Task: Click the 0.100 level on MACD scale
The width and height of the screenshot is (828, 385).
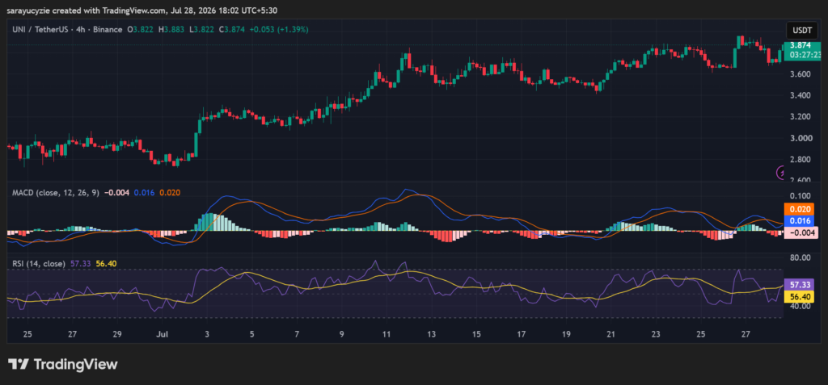Action: 799,195
